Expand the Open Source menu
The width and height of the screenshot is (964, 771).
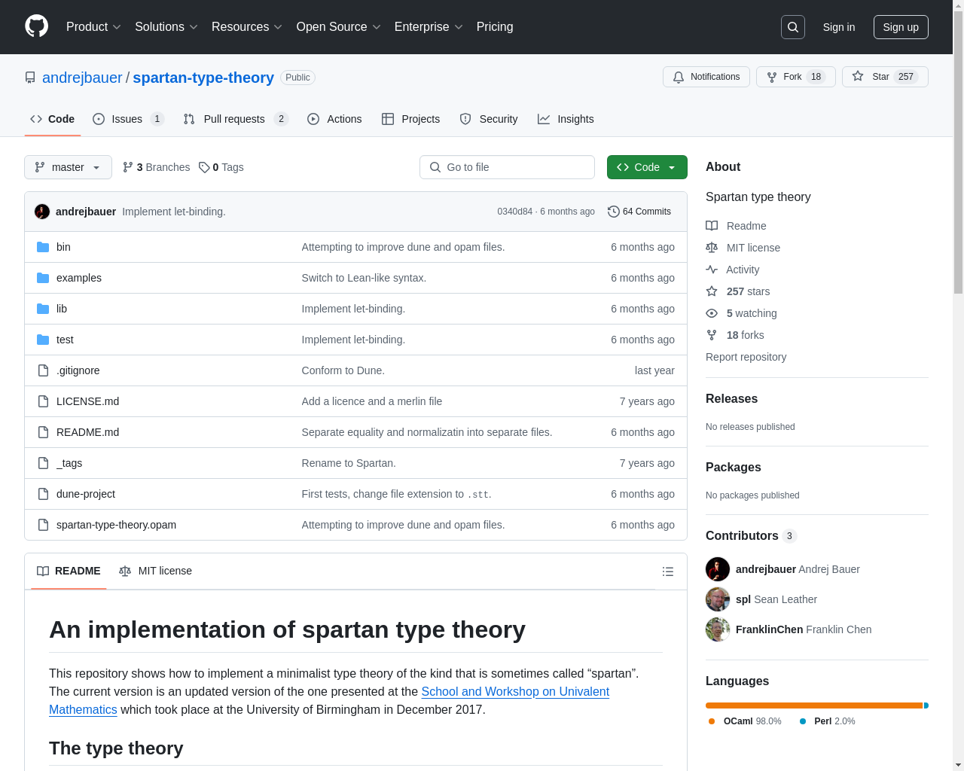tap(339, 27)
